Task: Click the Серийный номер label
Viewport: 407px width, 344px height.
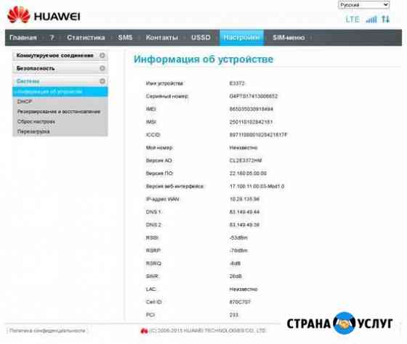Action: [x=167, y=97]
